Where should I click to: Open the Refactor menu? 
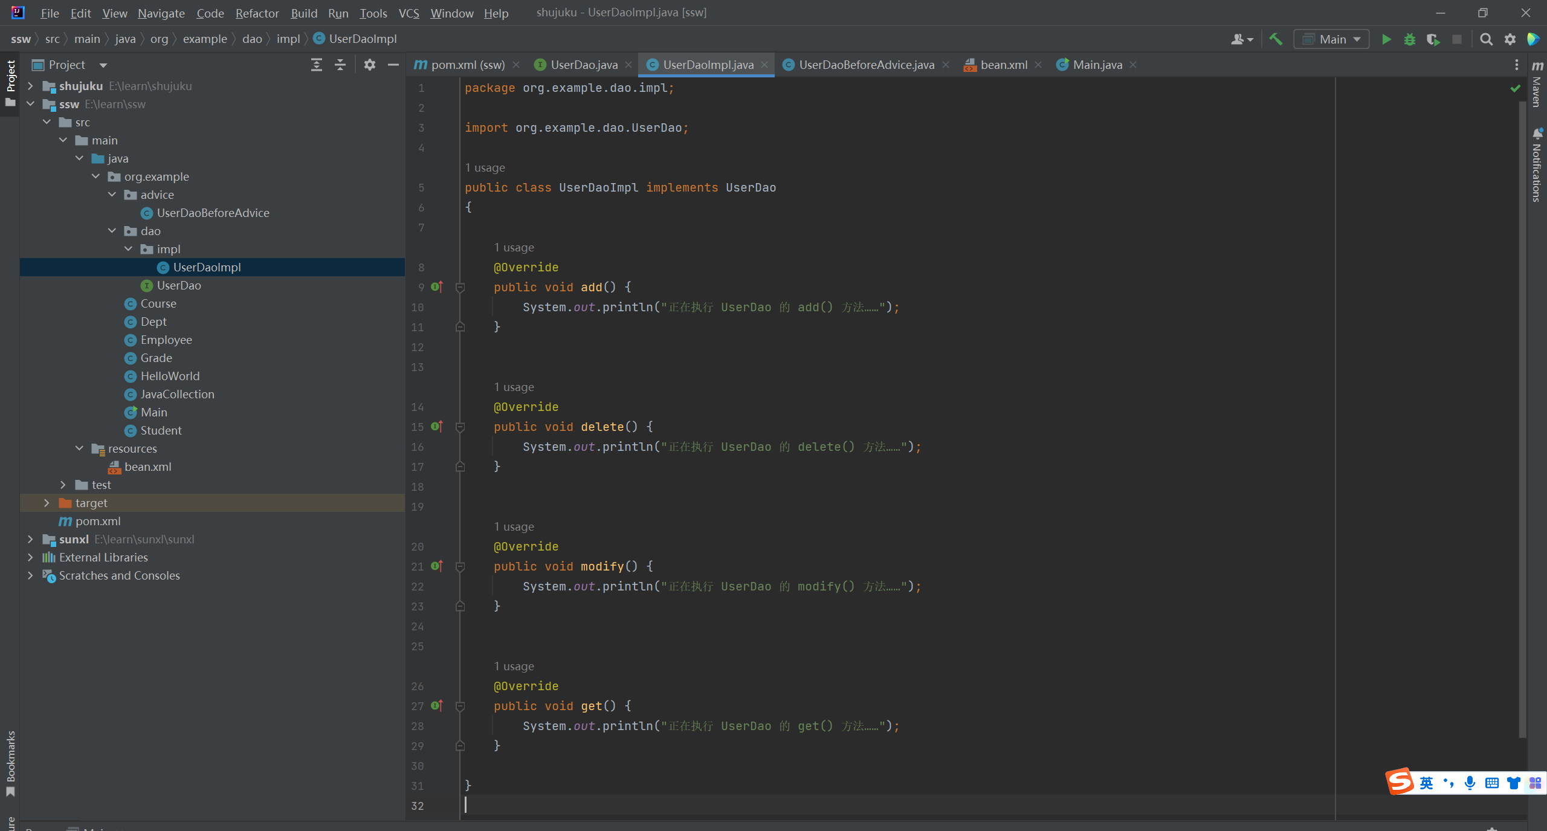(257, 13)
